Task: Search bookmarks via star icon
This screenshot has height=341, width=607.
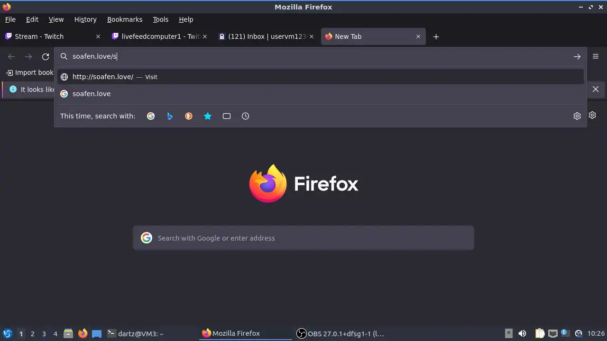Action: [x=208, y=116]
